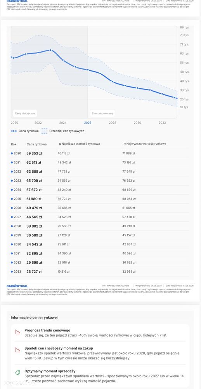
Task: Click the 57 672 zł market price
Action: click(34, 190)
